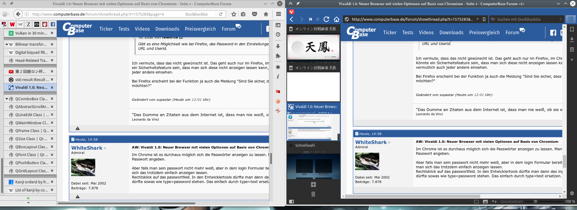Go to Firefox's home page

[266, 14]
